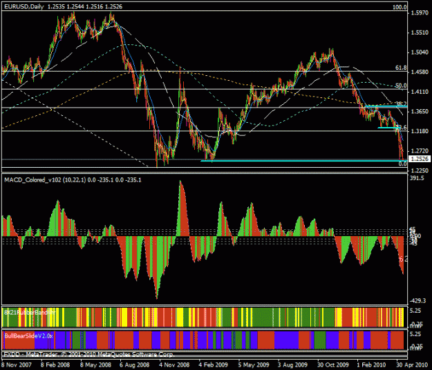Click the MACD scale value -429.3
The image size is (432, 370).
pos(417,301)
